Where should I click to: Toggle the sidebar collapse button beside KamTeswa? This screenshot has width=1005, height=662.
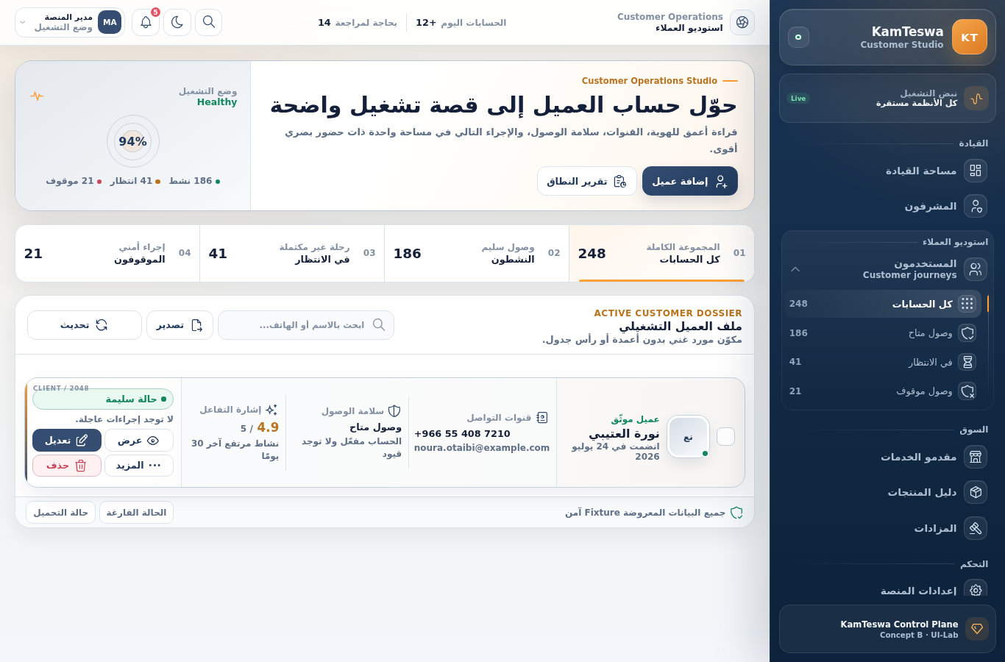click(x=798, y=37)
